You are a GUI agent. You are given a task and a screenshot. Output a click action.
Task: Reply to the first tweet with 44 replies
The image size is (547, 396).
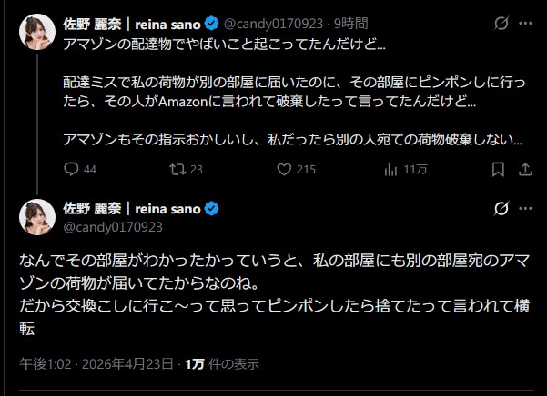point(74,169)
